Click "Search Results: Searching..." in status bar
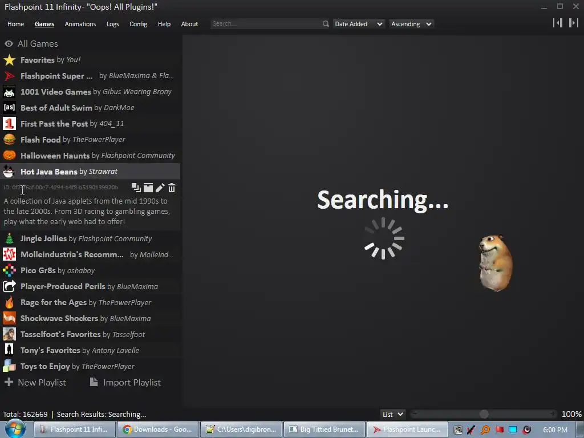The image size is (584, 438). (x=102, y=414)
